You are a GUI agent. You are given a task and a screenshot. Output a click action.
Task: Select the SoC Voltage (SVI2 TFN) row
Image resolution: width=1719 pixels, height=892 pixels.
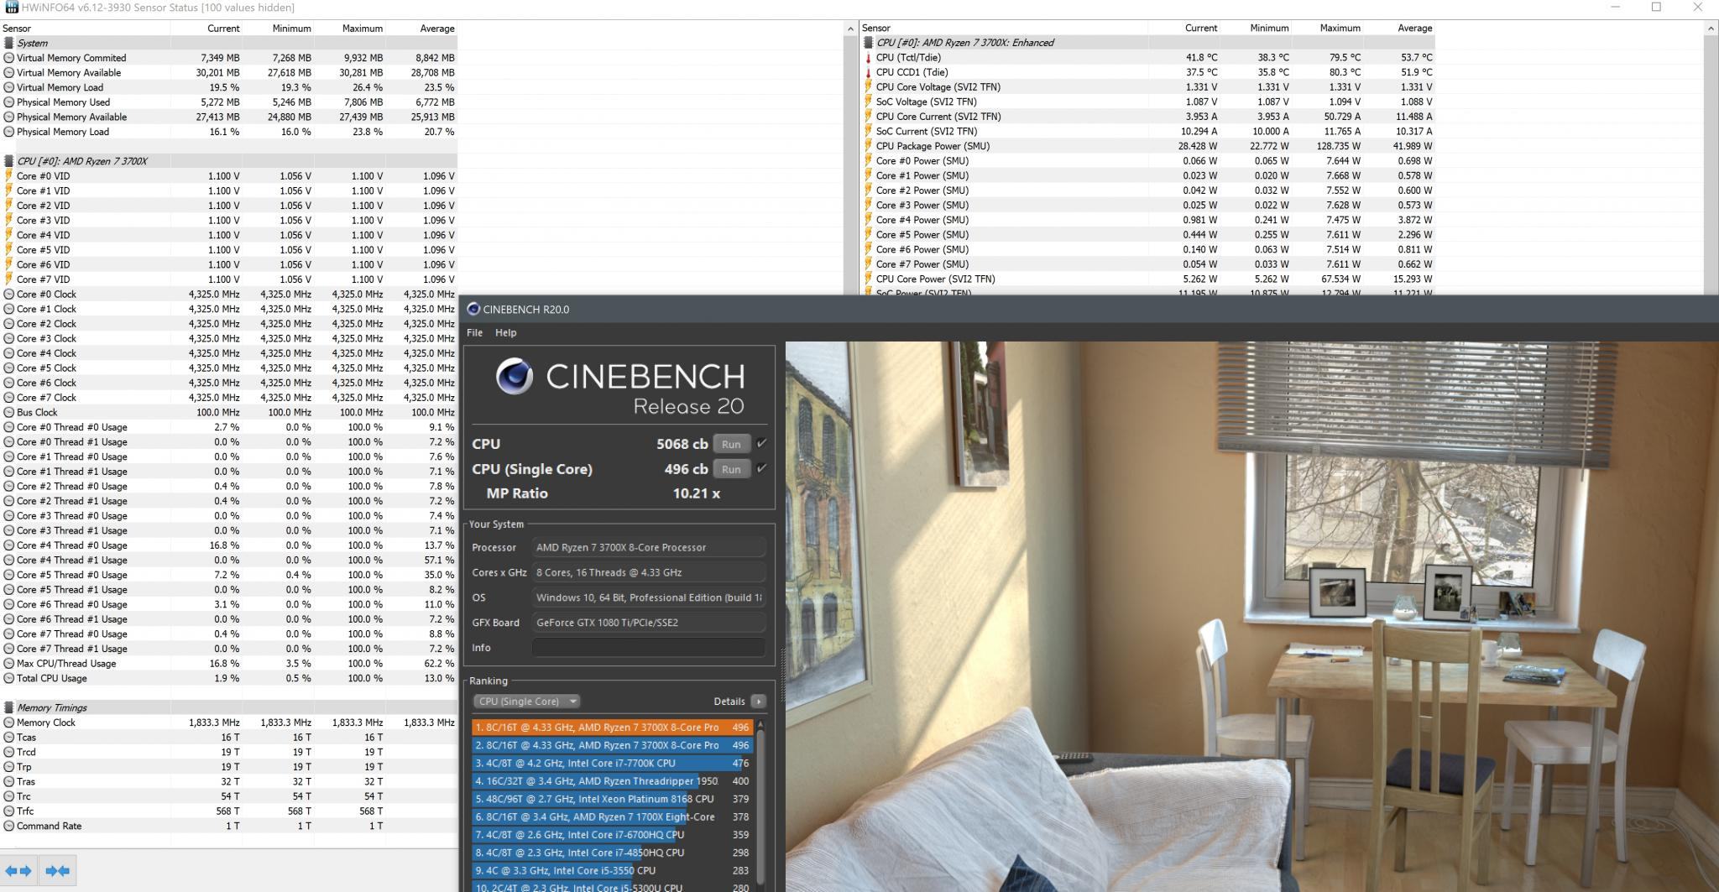coord(1147,102)
